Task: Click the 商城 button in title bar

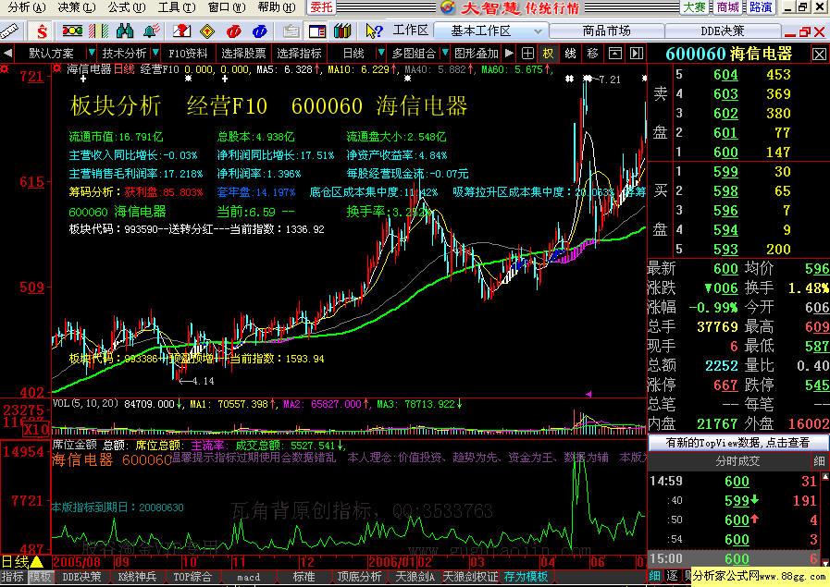Action: (x=728, y=7)
